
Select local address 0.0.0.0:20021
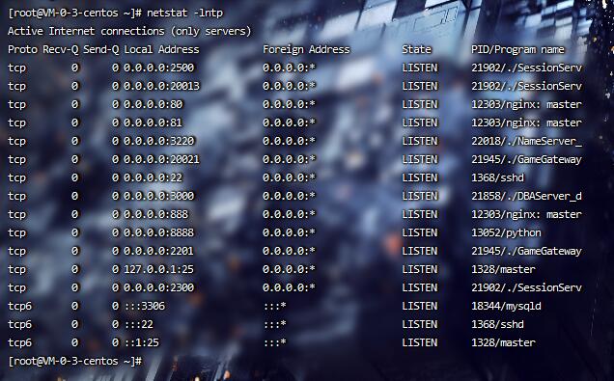[x=162, y=159]
